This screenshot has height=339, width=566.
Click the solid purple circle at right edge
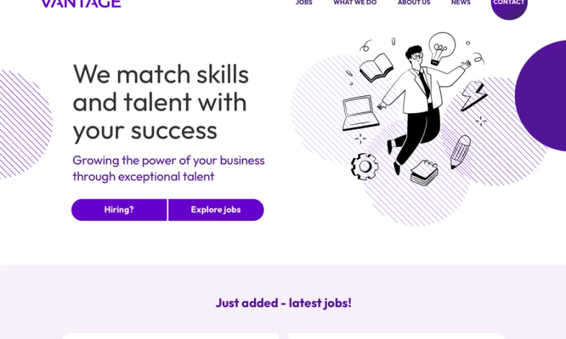(543, 95)
